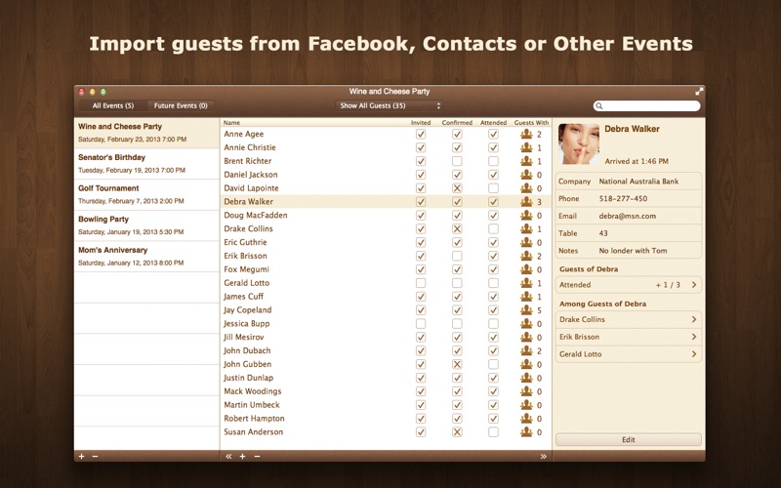Toggle Attended checkbox for Brent Richter
The width and height of the screenshot is (781, 488).
(493, 161)
